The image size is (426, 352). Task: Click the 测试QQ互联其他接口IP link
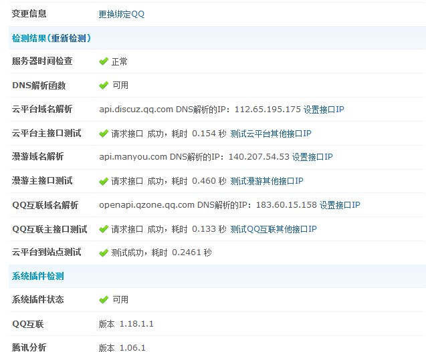(x=274, y=229)
